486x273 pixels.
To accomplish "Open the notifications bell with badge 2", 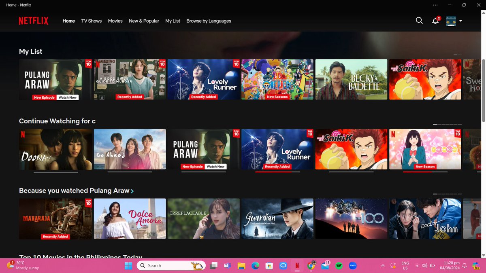I will pyautogui.click(x=436, y=21).
